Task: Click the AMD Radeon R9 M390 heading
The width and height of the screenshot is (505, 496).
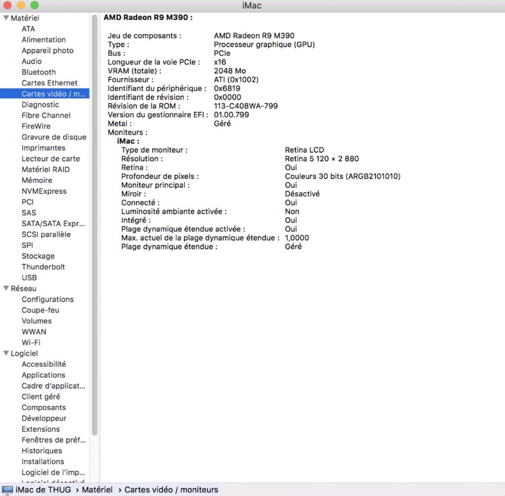Action: pyautogui.click(x=148, y=17)
